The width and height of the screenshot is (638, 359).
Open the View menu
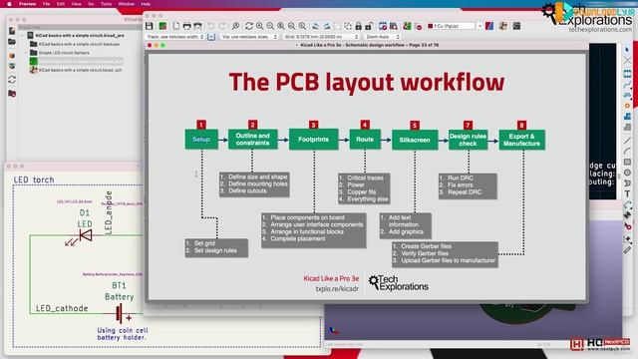(x=76, y=4)
